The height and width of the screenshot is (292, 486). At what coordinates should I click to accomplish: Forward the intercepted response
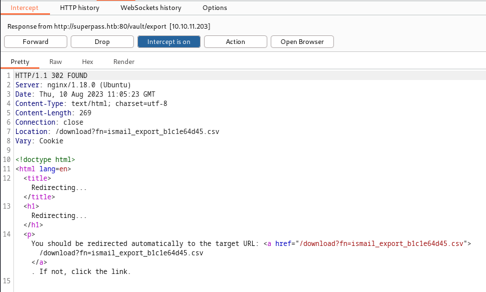[35, 42]
